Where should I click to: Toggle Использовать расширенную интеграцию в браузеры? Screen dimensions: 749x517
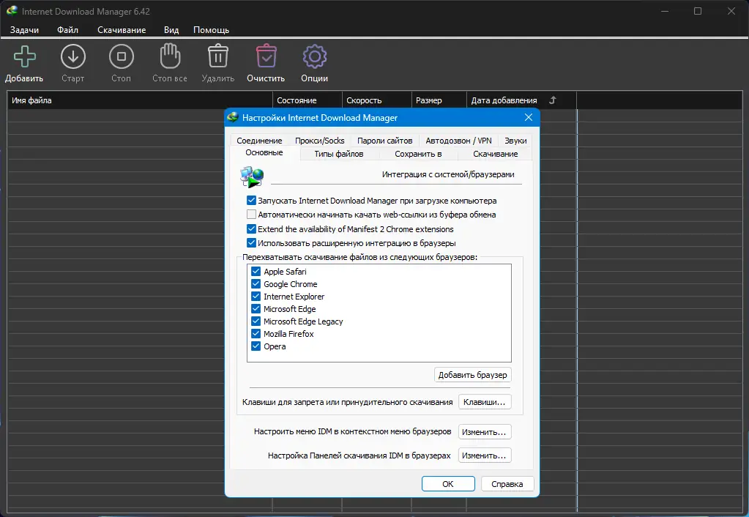251,242
